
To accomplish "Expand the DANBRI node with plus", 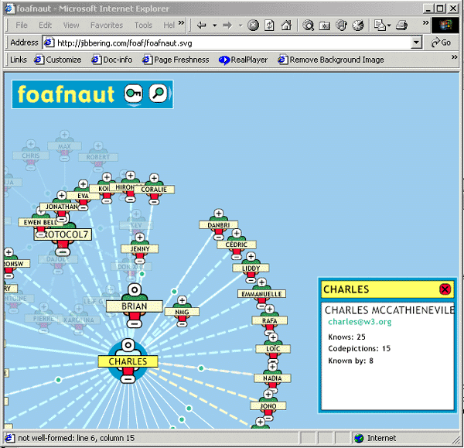I will click(x=218, y=214).
